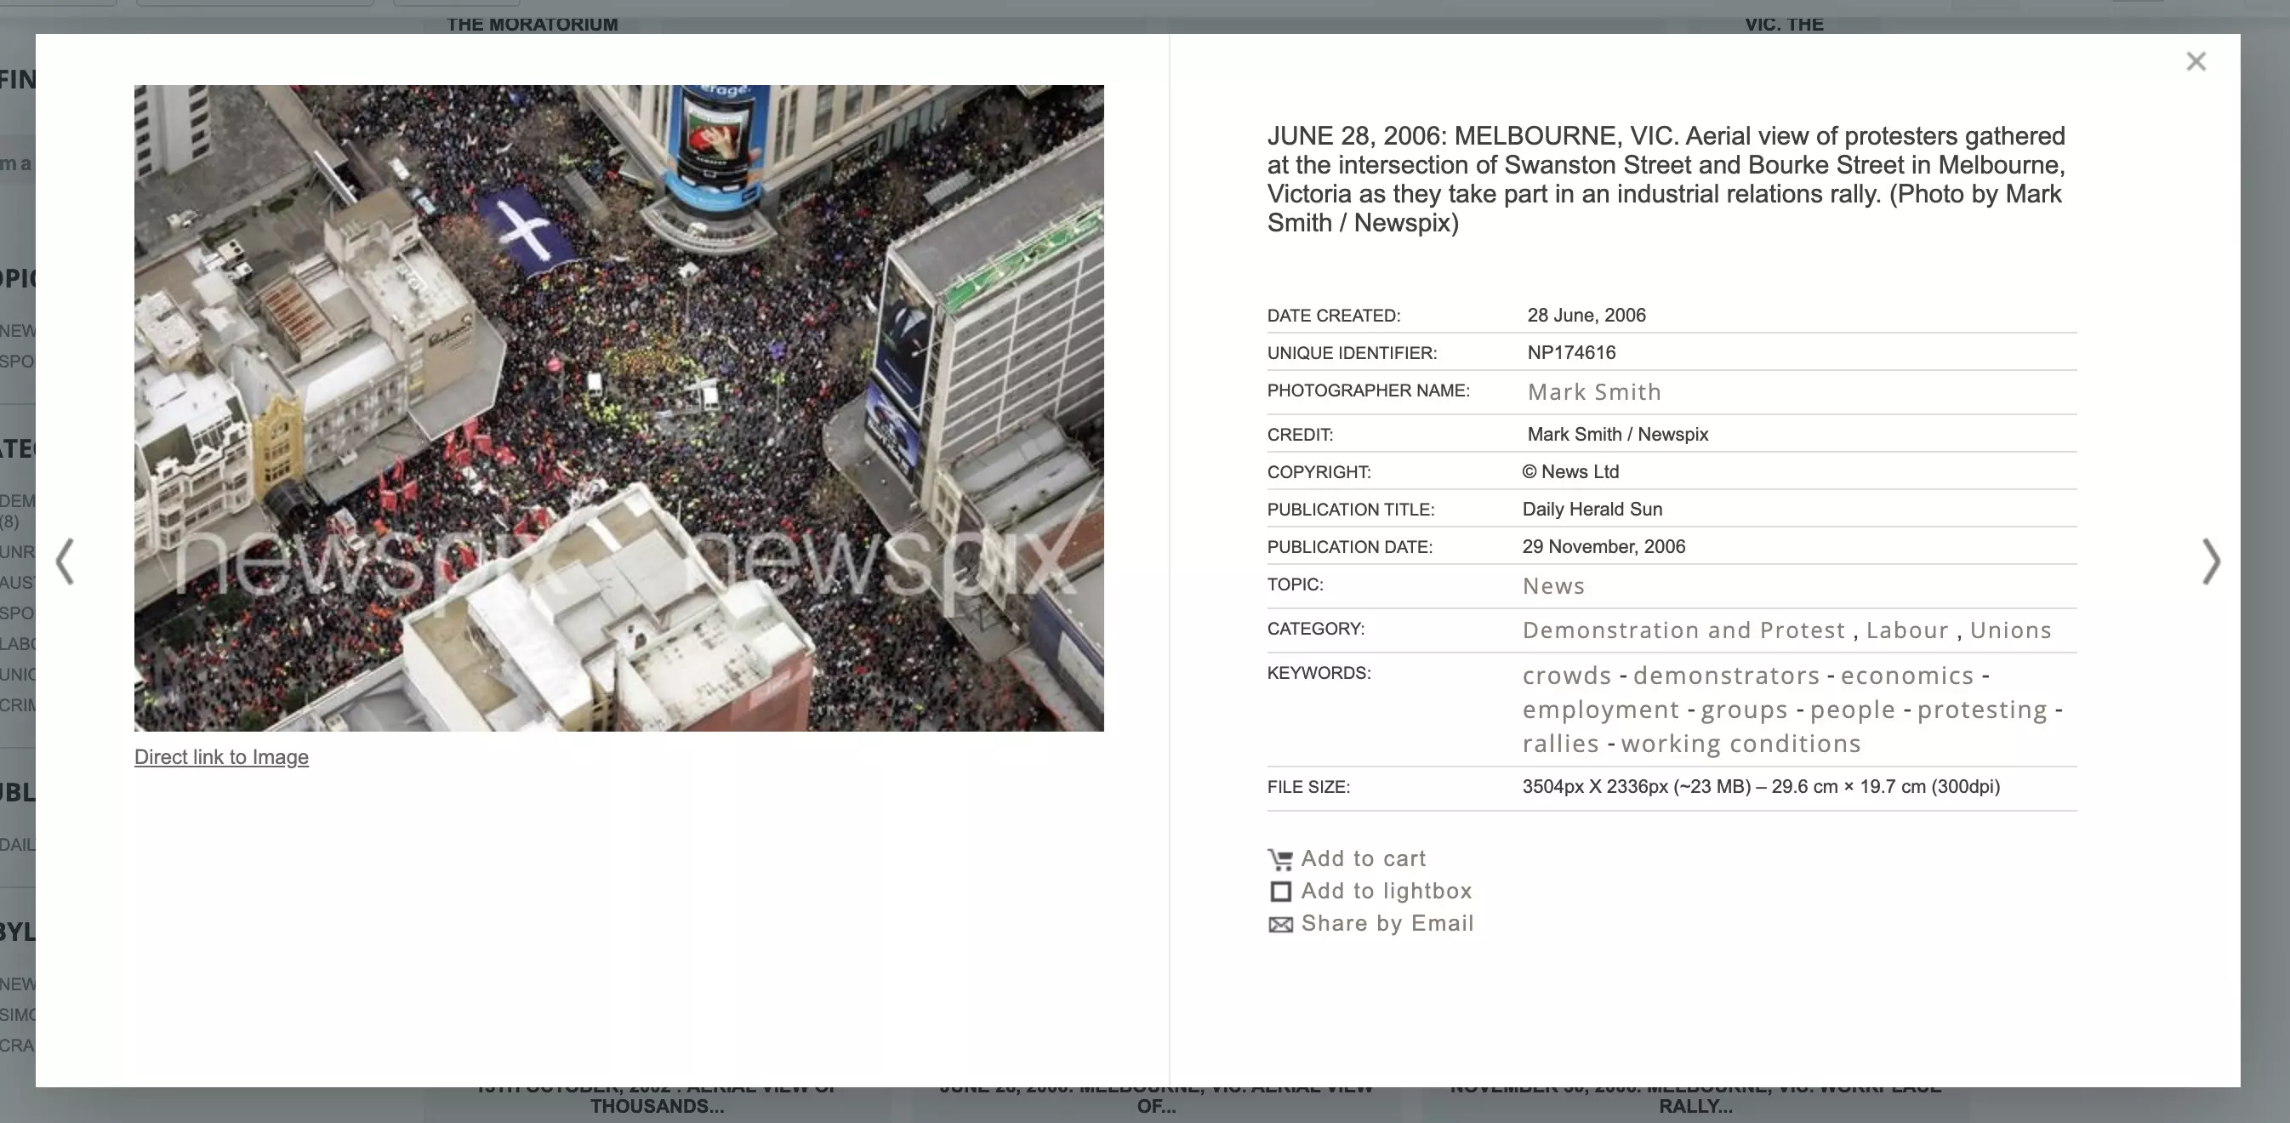Select unique identifier NP174616
Image resolution: width=2290 pixels, height=1123 pixels.
point(1571,353)
